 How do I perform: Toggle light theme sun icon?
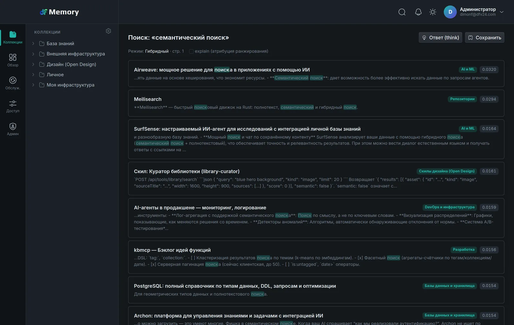(433, 12)
